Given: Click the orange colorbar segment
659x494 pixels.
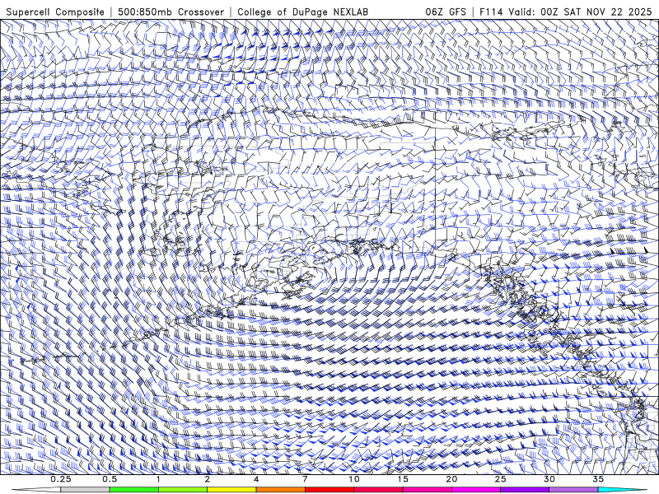Looking at the screenshot, I should click(280, 490).
